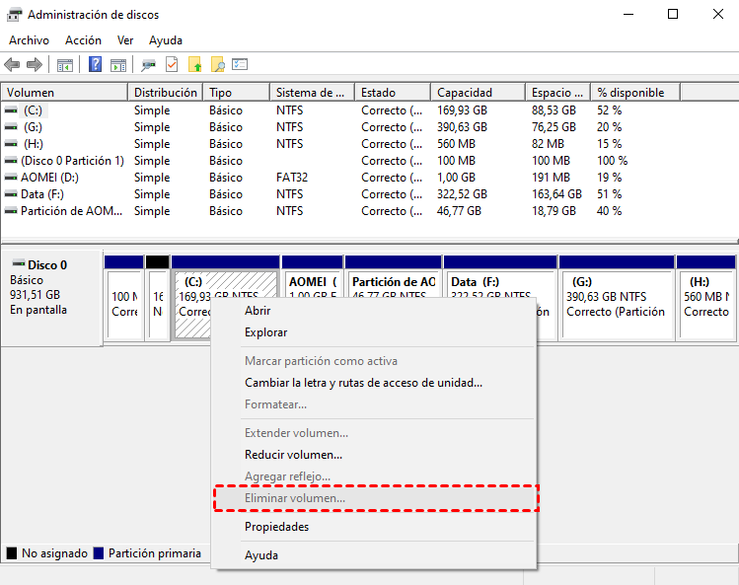The width and height of the screenshot is (739, 585).
Task: Click the checkmark page toolbar icon
Action: (172, 65)
